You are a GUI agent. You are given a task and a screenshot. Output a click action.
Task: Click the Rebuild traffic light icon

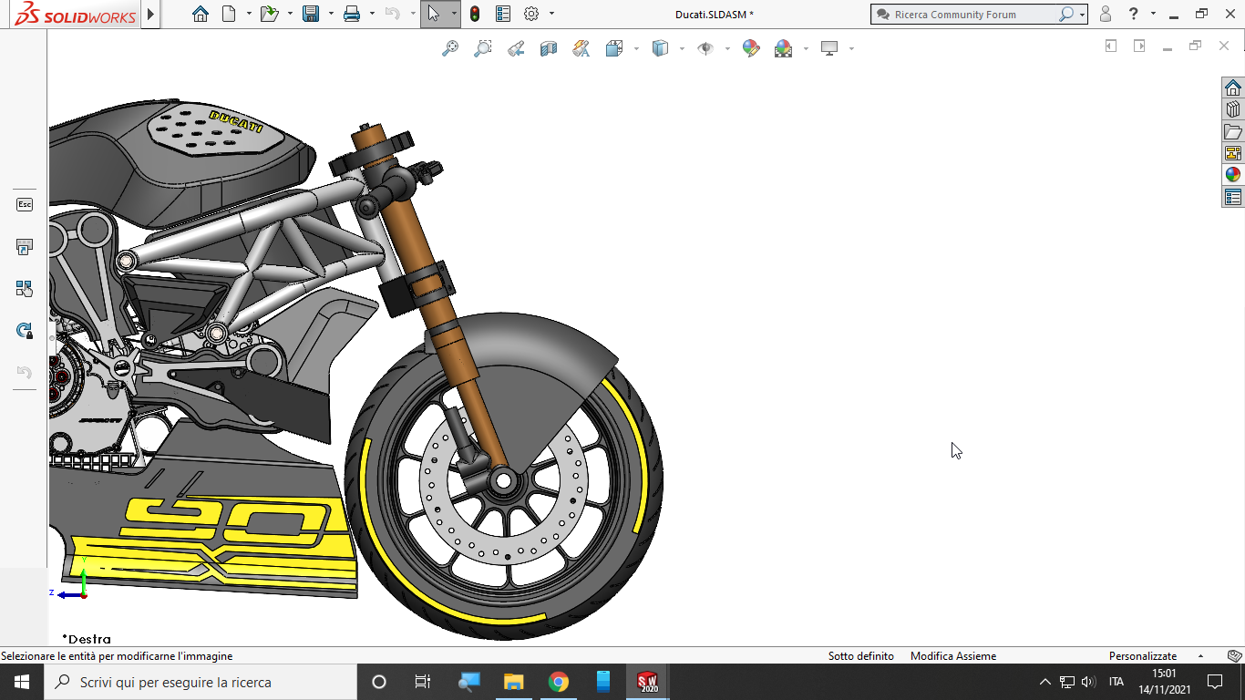[x=475, y=14]
